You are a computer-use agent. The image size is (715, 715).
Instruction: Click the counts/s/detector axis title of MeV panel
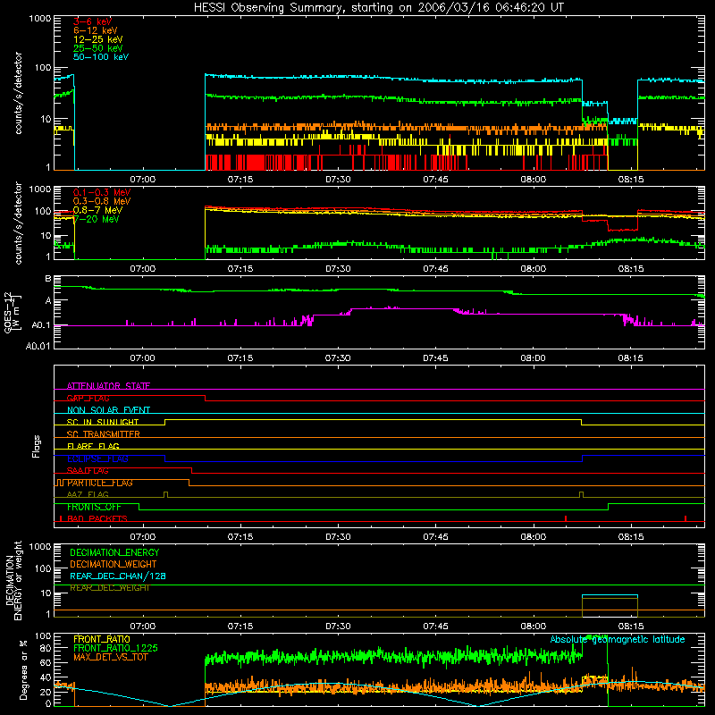(18, 223)
